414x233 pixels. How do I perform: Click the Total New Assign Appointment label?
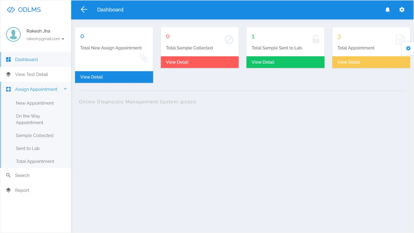point(111,48)
